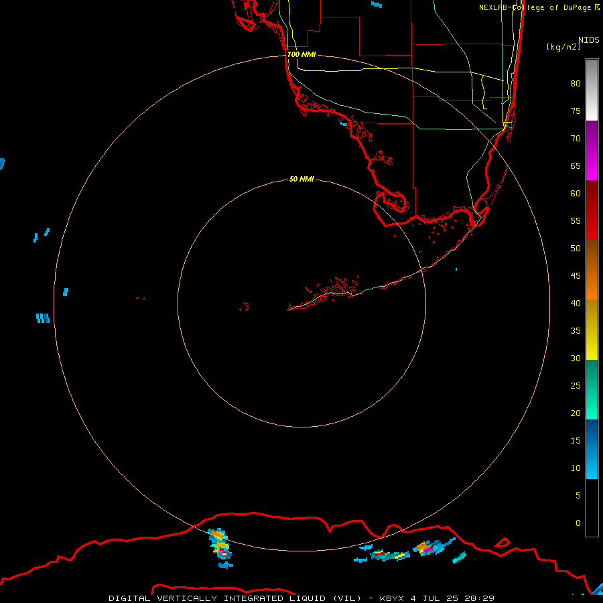
Task: Click the yellow segment of the color bar
Action: (x=592, y=330)
